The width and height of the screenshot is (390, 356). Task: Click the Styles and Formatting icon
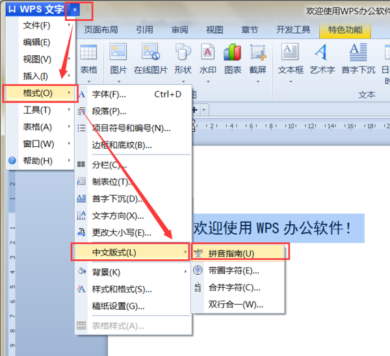tap(81, 288)
